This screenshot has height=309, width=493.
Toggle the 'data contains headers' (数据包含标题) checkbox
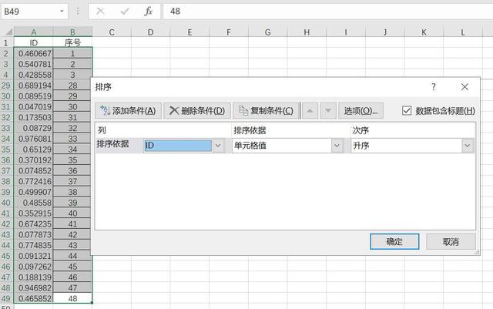click(x=407, y=111)
